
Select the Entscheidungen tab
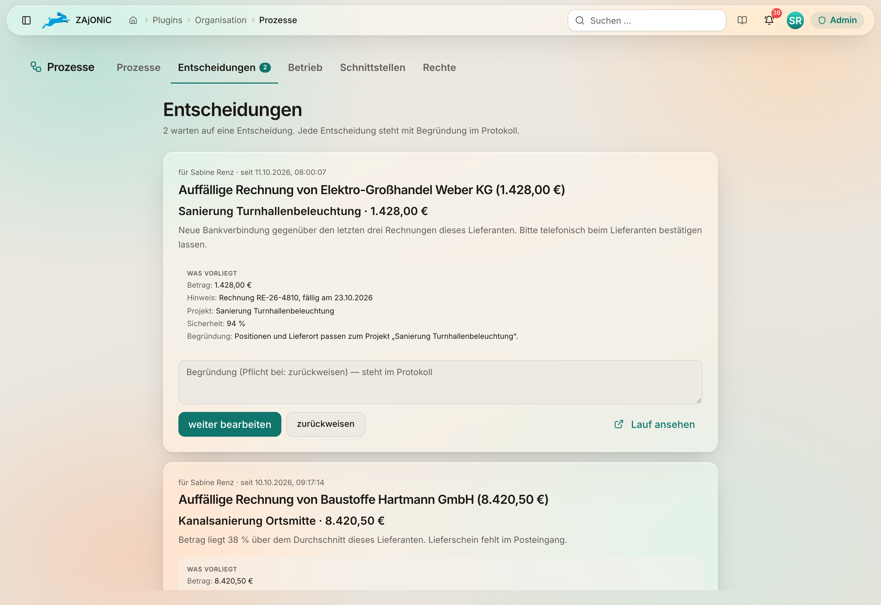pos(224,67)
